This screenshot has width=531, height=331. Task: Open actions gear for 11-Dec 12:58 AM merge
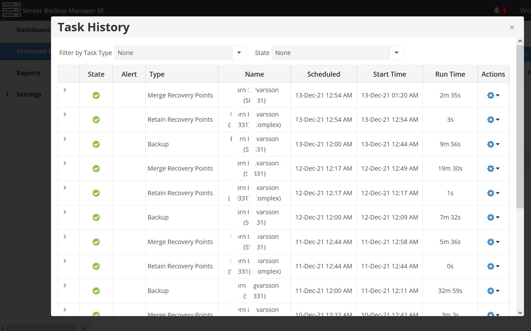click(x=493, y=242)
